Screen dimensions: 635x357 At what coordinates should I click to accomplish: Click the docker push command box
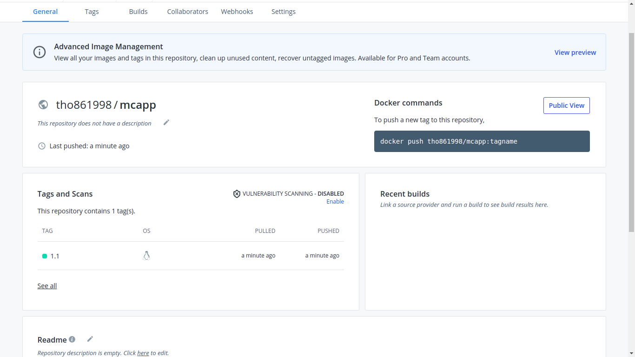coord(482,141)
